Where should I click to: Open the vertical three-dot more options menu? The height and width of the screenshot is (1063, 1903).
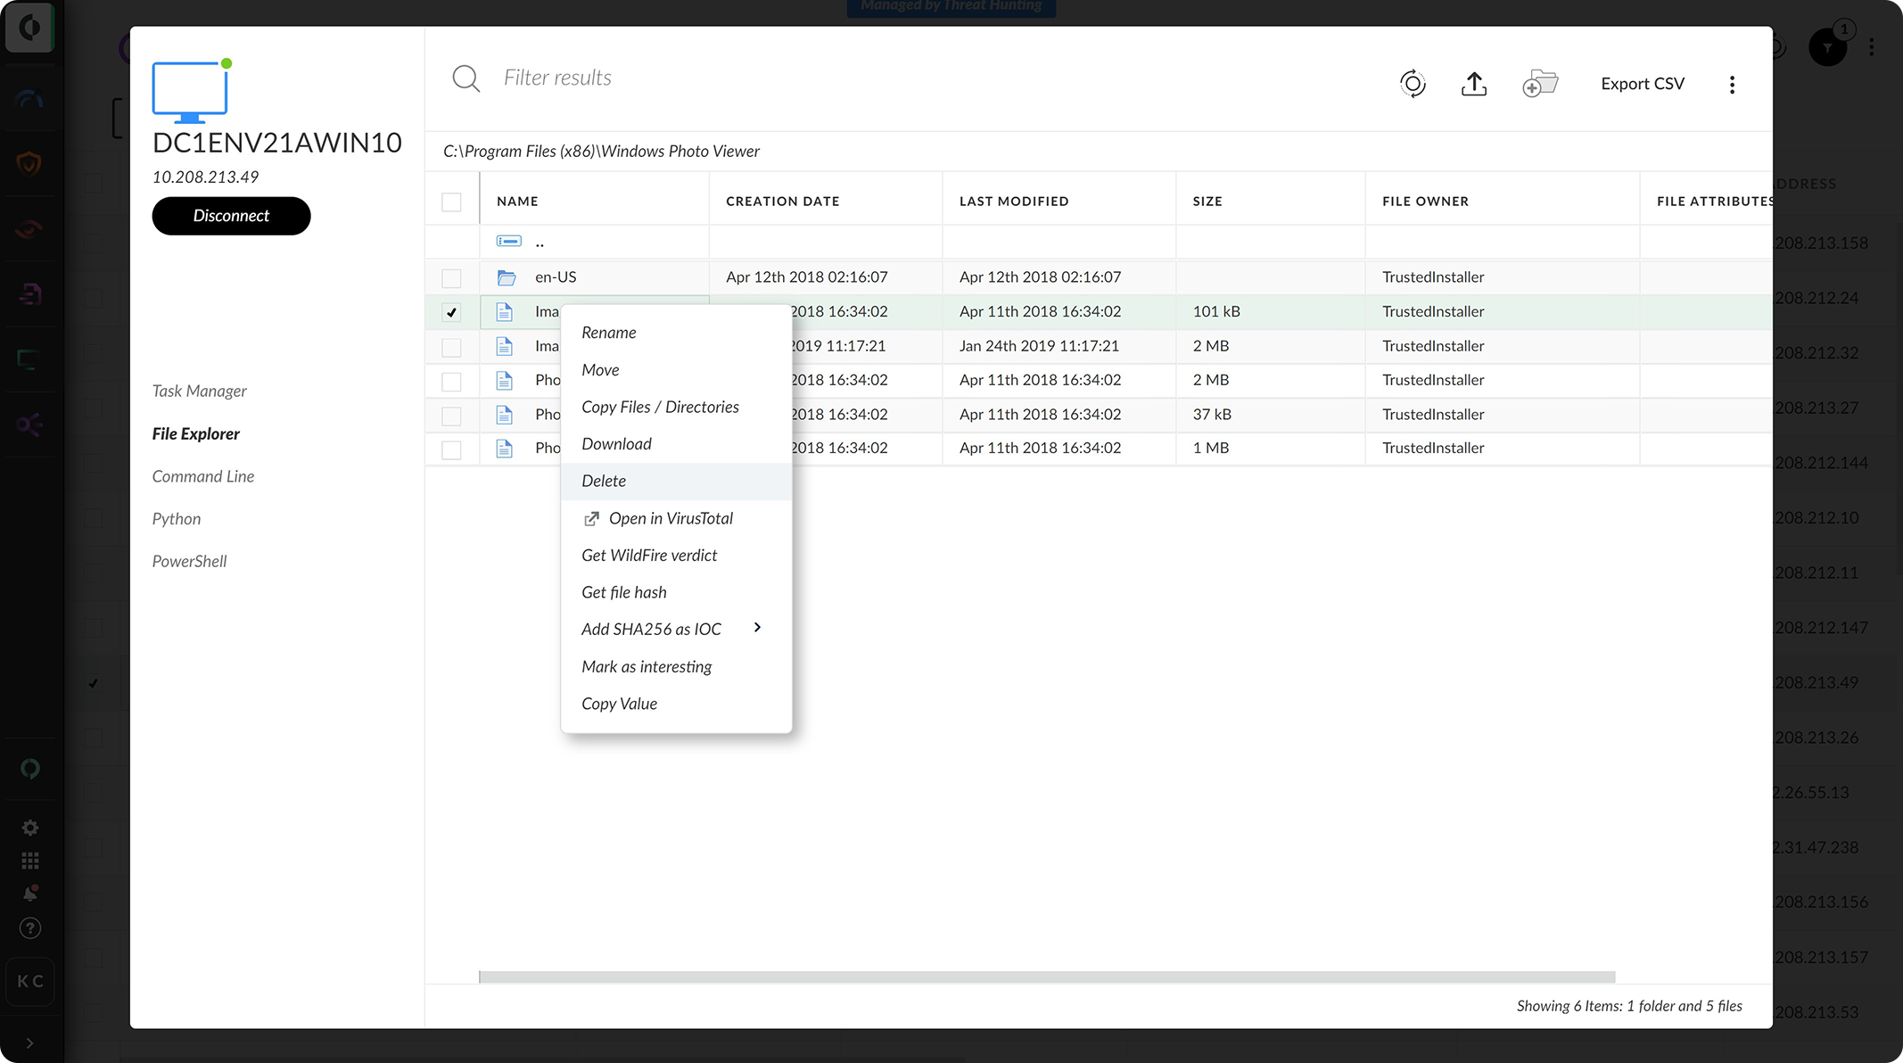coord(1732,85)
